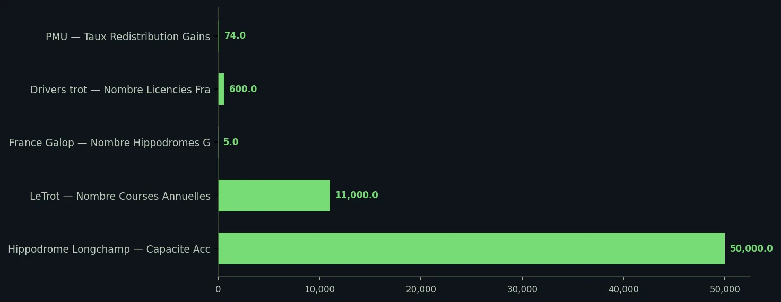Image resolution: width=781 pixels, height=302 pixels.
Task: Select the Hippodrome Longchamp Capacite label
Action: tap(109, 250)
